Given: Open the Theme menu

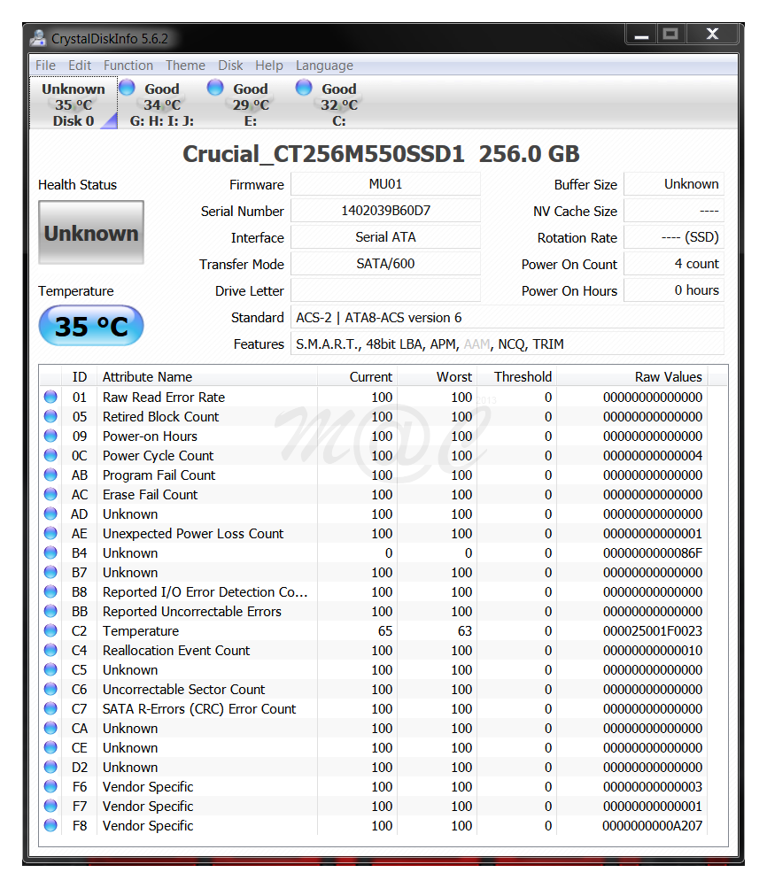Looking at the screenshot, I should [x=185, y=66].
